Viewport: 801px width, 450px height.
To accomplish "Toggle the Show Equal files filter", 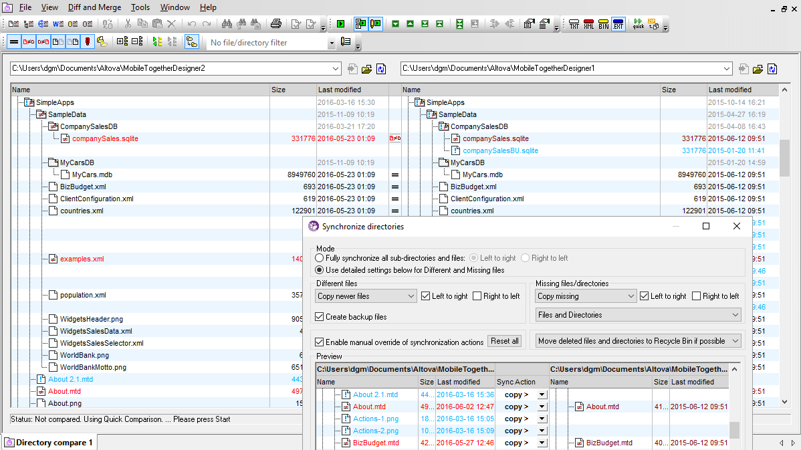I will 14,42.
